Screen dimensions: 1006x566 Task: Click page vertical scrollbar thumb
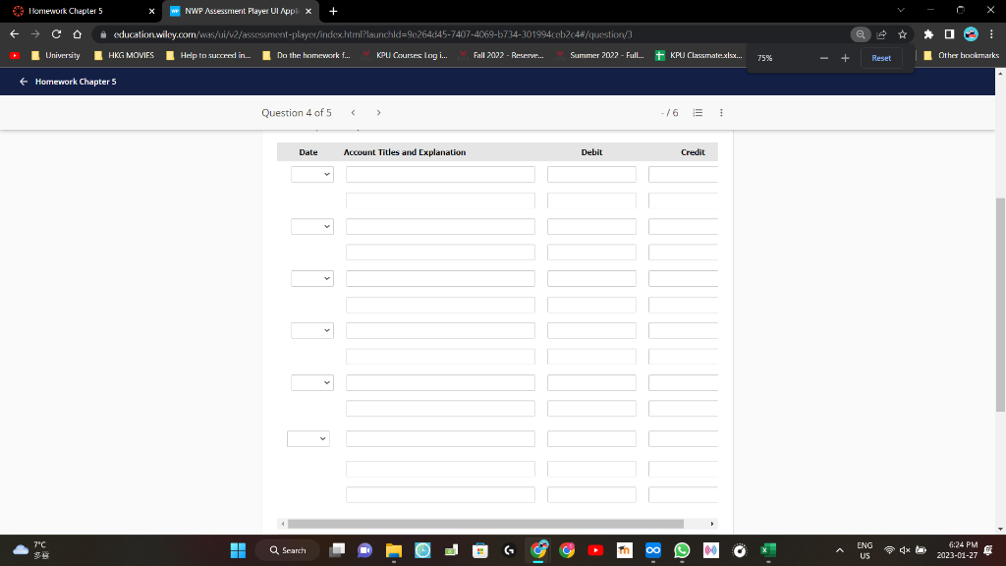tap(1000, 305)
